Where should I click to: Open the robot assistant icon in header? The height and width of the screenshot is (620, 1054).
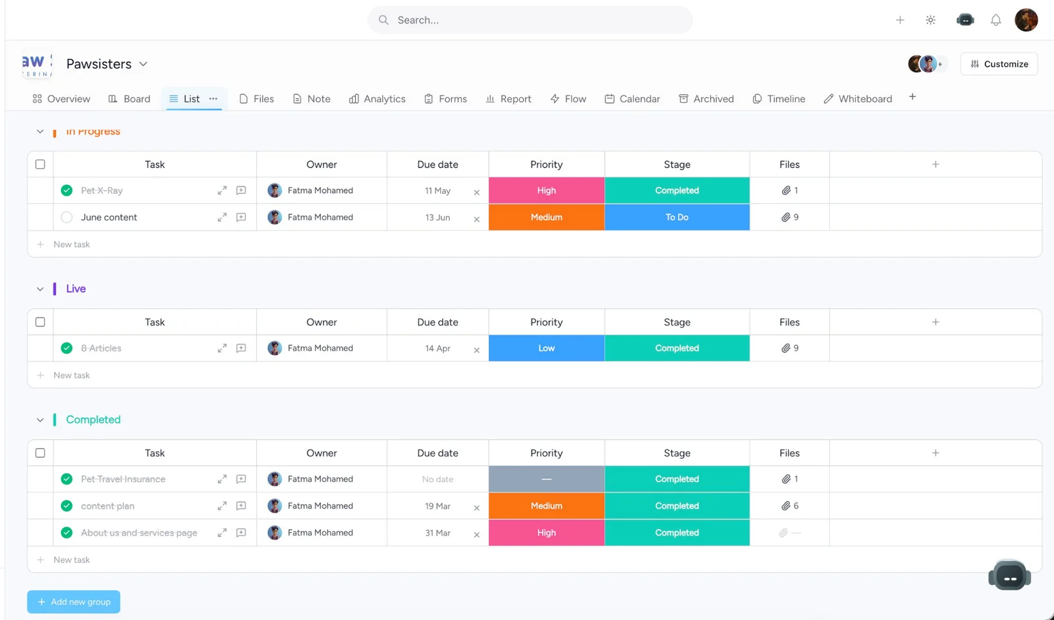point(965,20)
